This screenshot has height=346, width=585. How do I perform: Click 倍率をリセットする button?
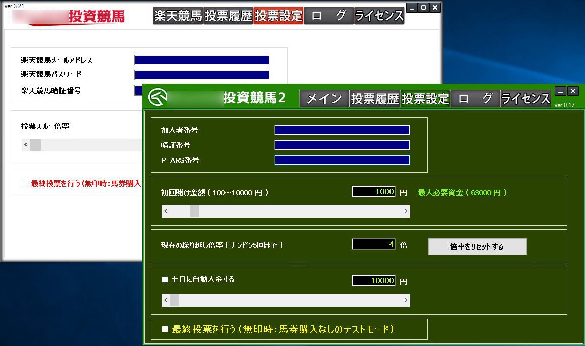pos(477,247)
